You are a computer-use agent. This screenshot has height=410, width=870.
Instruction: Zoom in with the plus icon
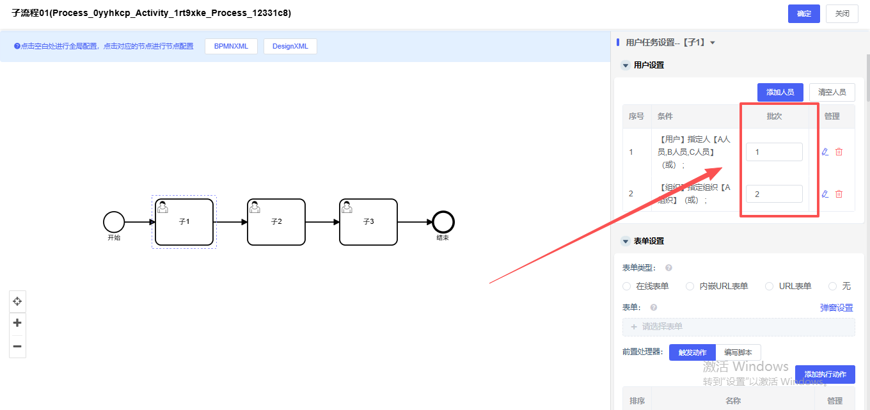coord(17,323)
